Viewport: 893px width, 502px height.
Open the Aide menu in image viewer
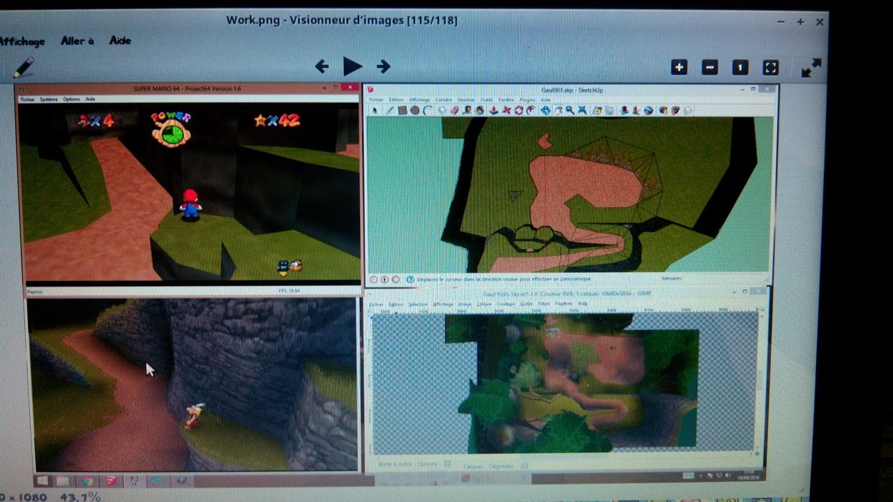(120, 40)
